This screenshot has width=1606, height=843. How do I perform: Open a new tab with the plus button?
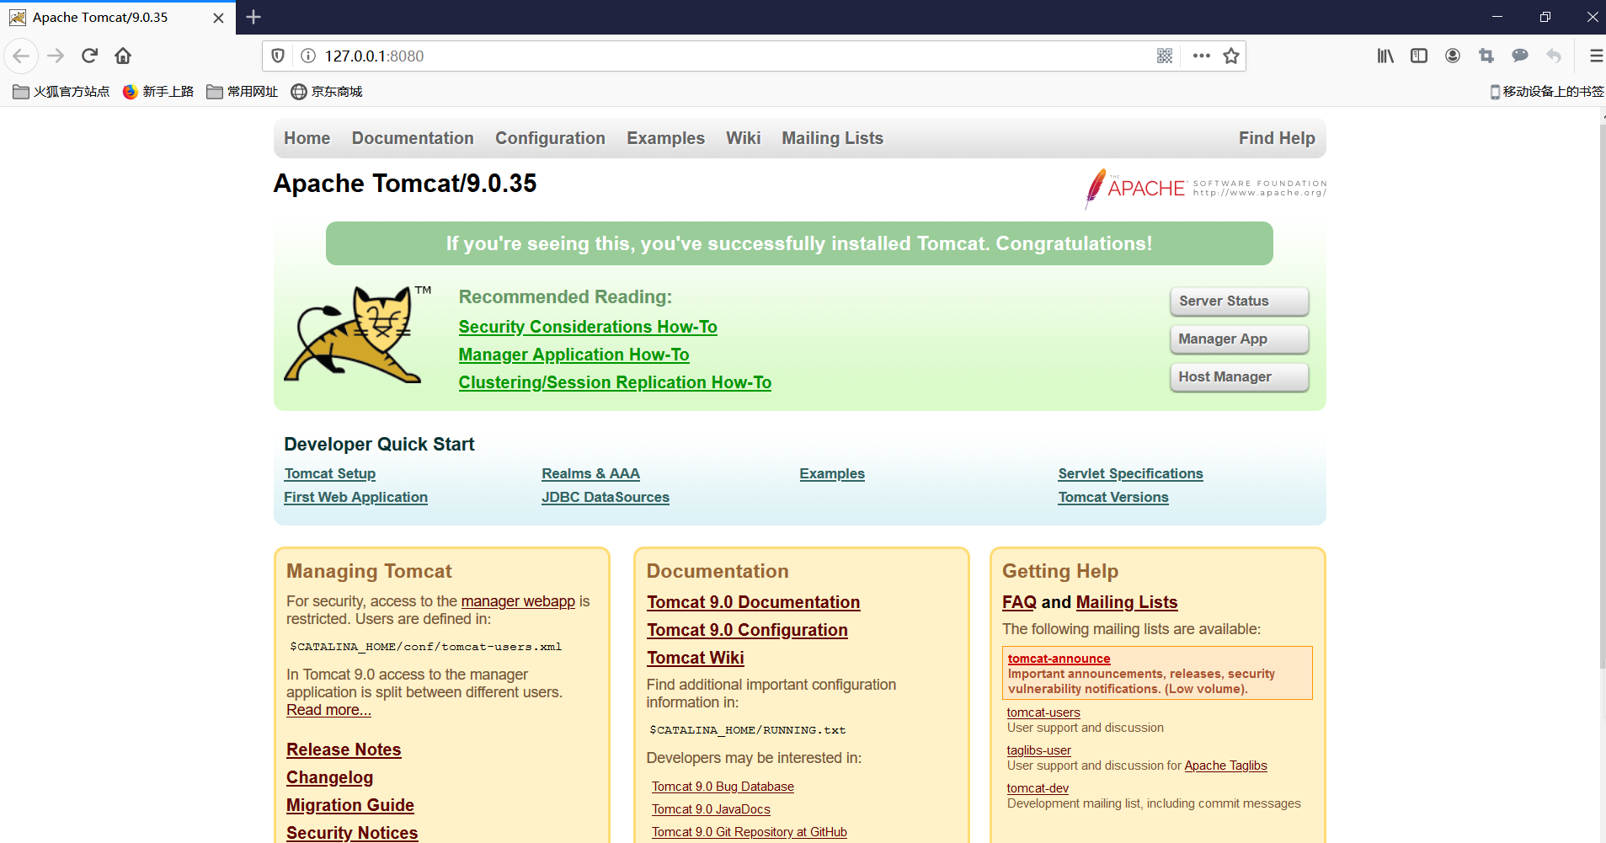pos(253,17)
